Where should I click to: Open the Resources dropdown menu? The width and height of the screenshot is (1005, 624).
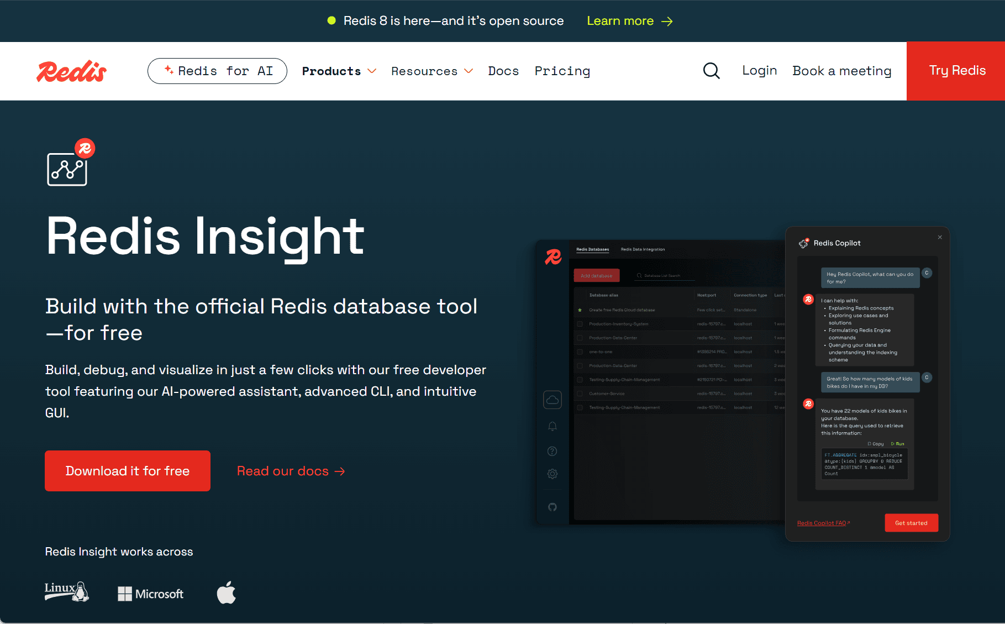(x=432, y=71)
